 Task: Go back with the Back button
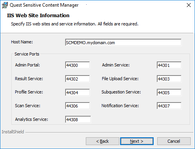pyautogui.click(x=103, y=141)
